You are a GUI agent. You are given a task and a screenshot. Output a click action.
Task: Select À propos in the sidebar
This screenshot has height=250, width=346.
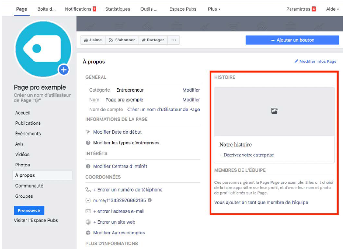pos(43,175)
